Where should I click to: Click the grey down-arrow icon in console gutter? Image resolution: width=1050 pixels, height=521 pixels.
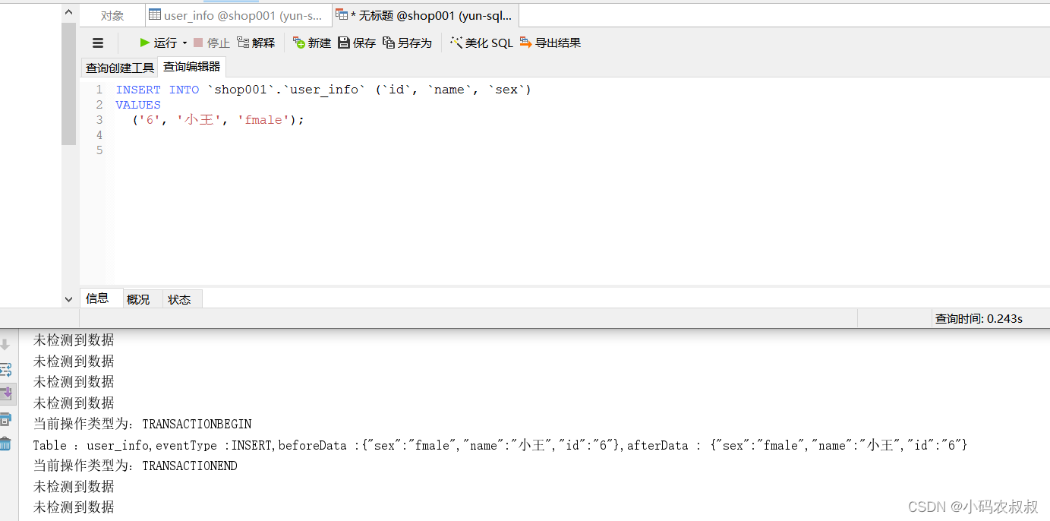point(5,345)
